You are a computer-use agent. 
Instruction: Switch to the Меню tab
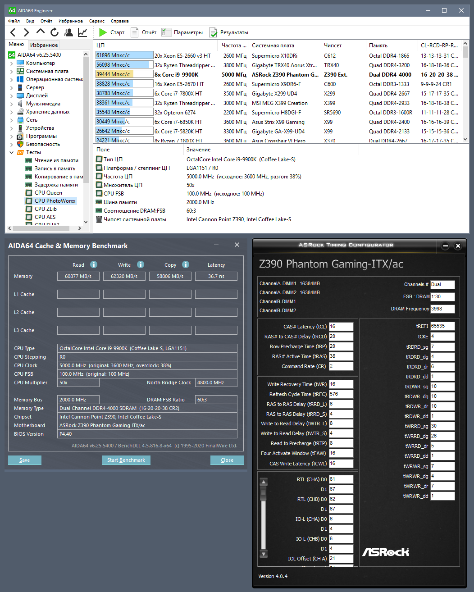pyautogui.click(x=16, y=44)
